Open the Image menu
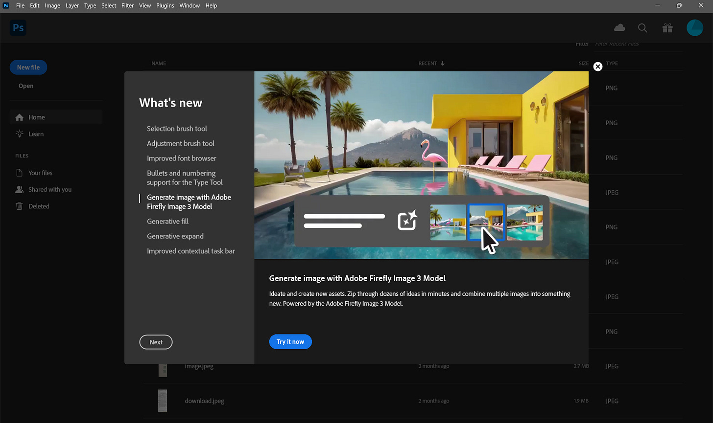The height and width of the screenshot is (423, 713). coord(52,6)
